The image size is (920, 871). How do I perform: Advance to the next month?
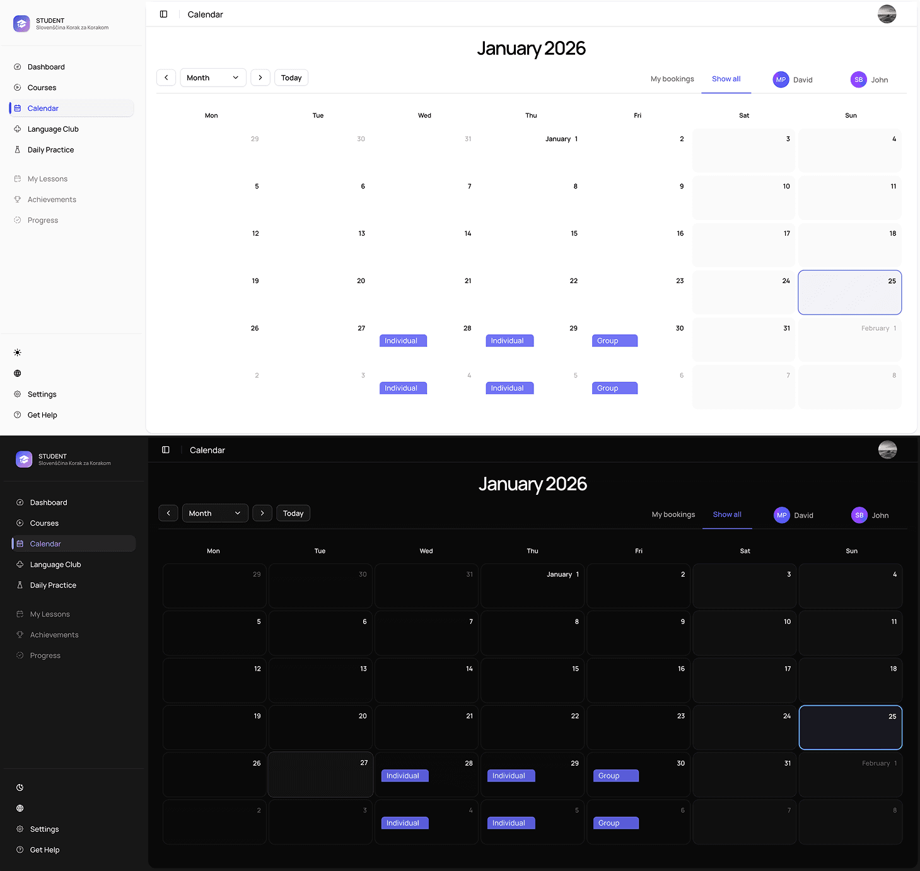tap(260, 77)
